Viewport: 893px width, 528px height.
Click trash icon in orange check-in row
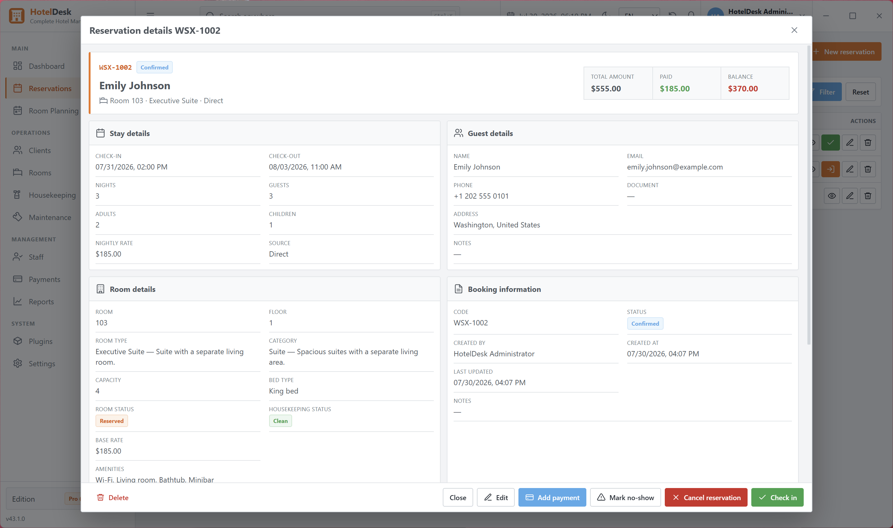pyautogui.click(x=868, y=169)
